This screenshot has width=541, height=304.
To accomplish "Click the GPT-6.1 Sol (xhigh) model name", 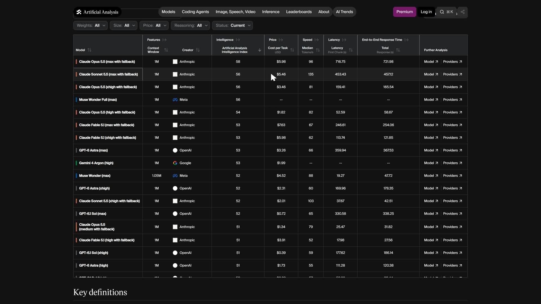I will (94, 253).
